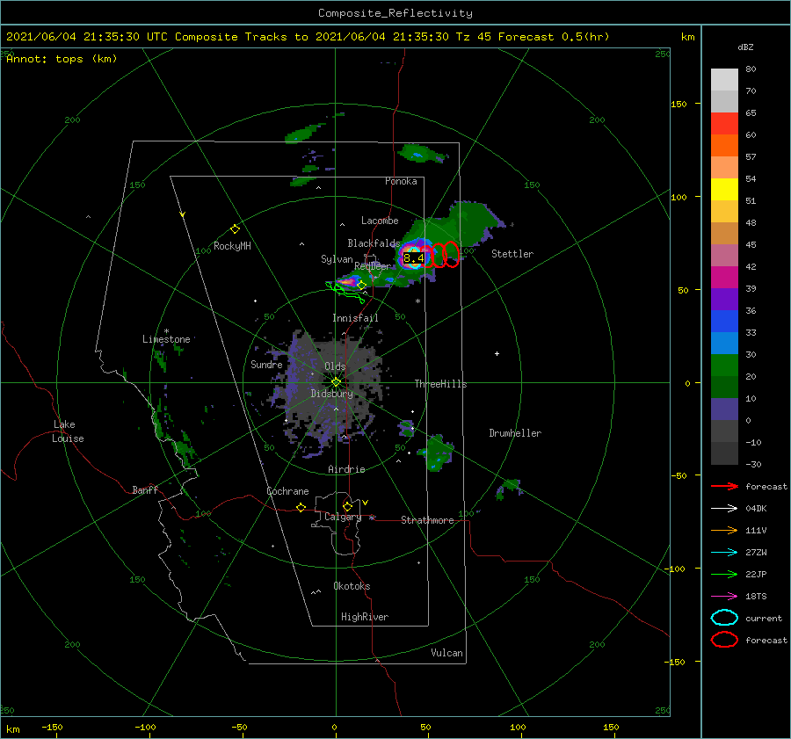Click the 18TS legend text label
Screen dimensions: 791x739
pyautogui.click(x=756, y=597)
